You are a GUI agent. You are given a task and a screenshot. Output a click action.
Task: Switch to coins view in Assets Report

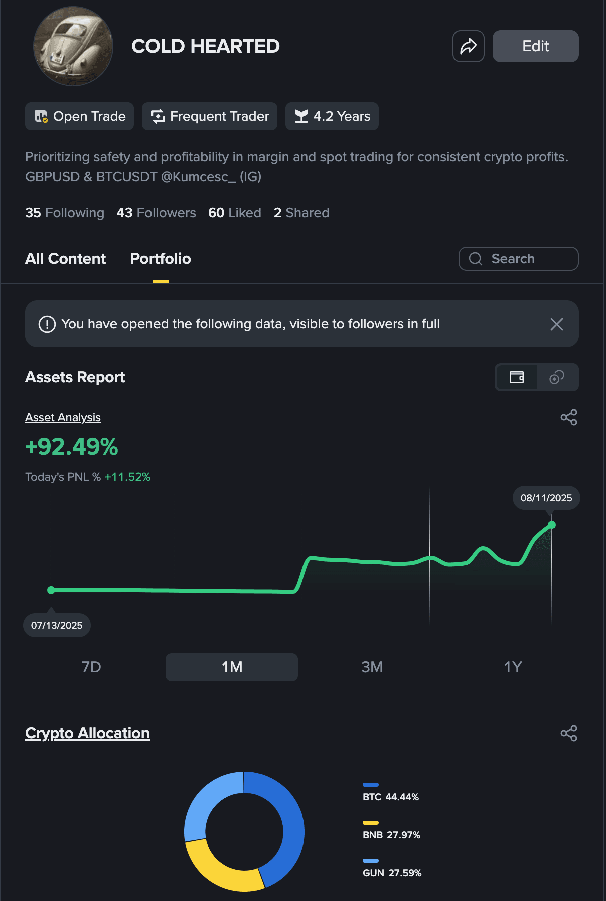[557, 377]
